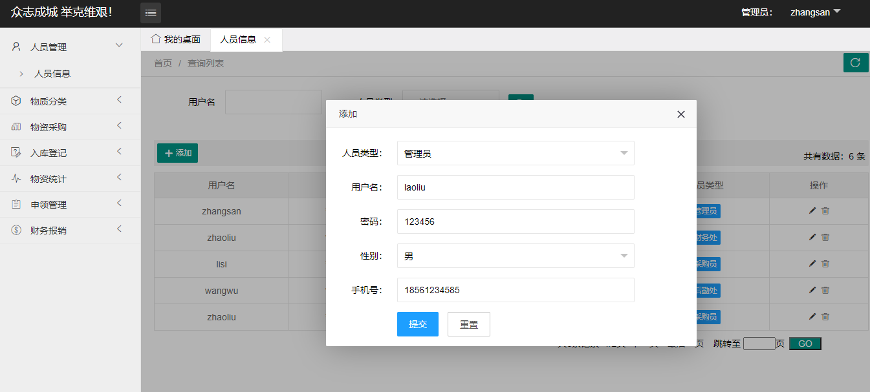Open 人员信息 submenu item in sidebar
Viewport: 870px width, 392px height.
click(52, 74)
